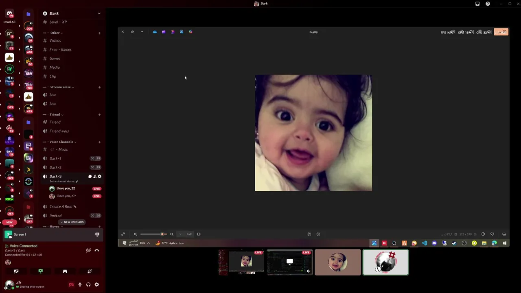Jump to NEW UNREADS button
This screenshot has width=521, height=293.
(72, 222)
